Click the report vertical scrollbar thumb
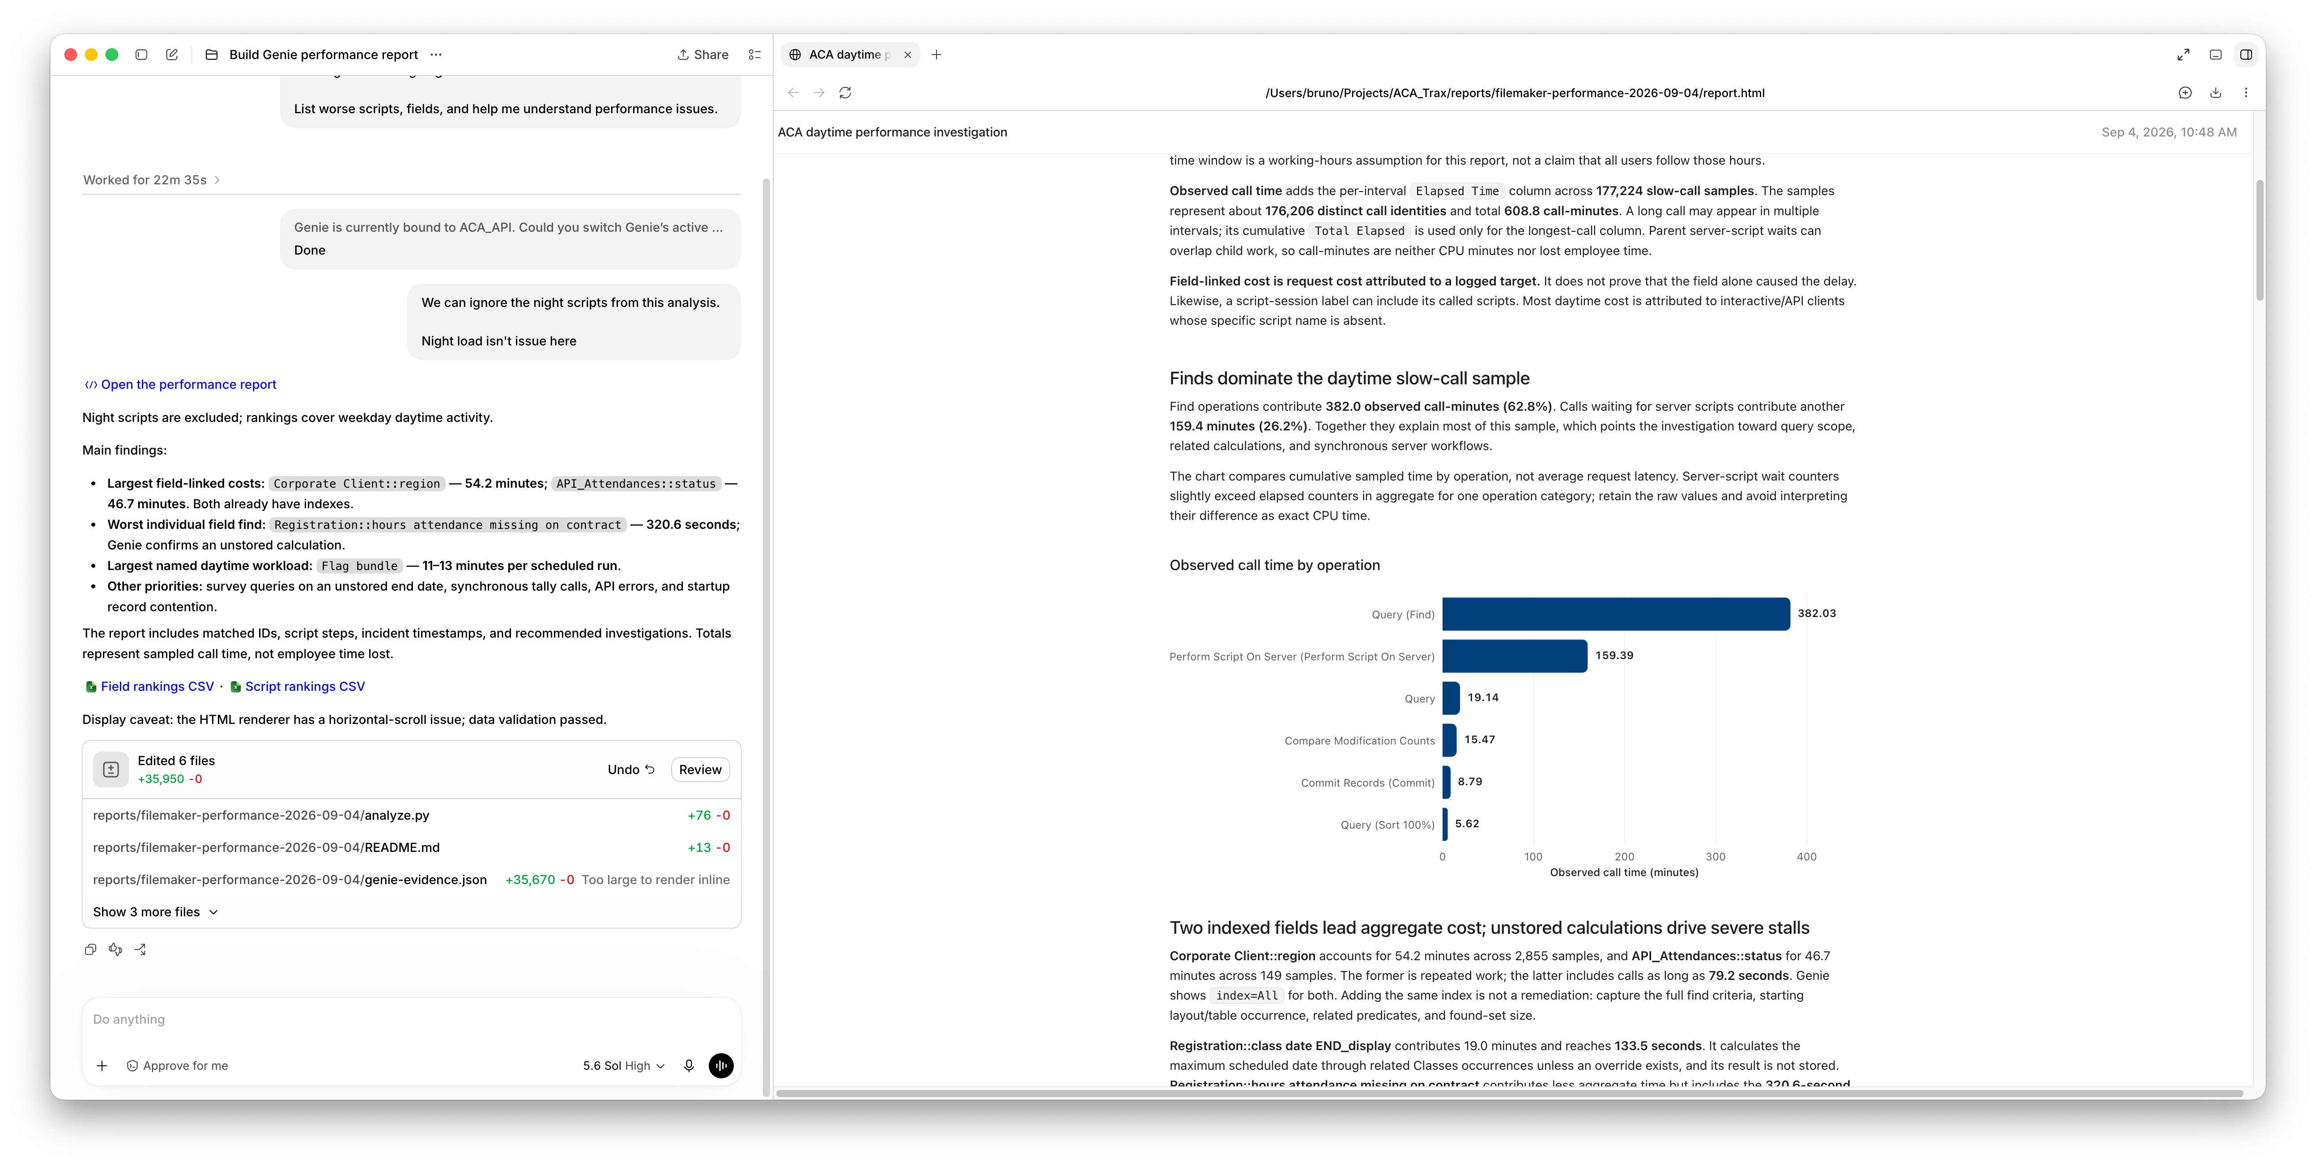The image size is (2316, 1166). [2259, 241]
